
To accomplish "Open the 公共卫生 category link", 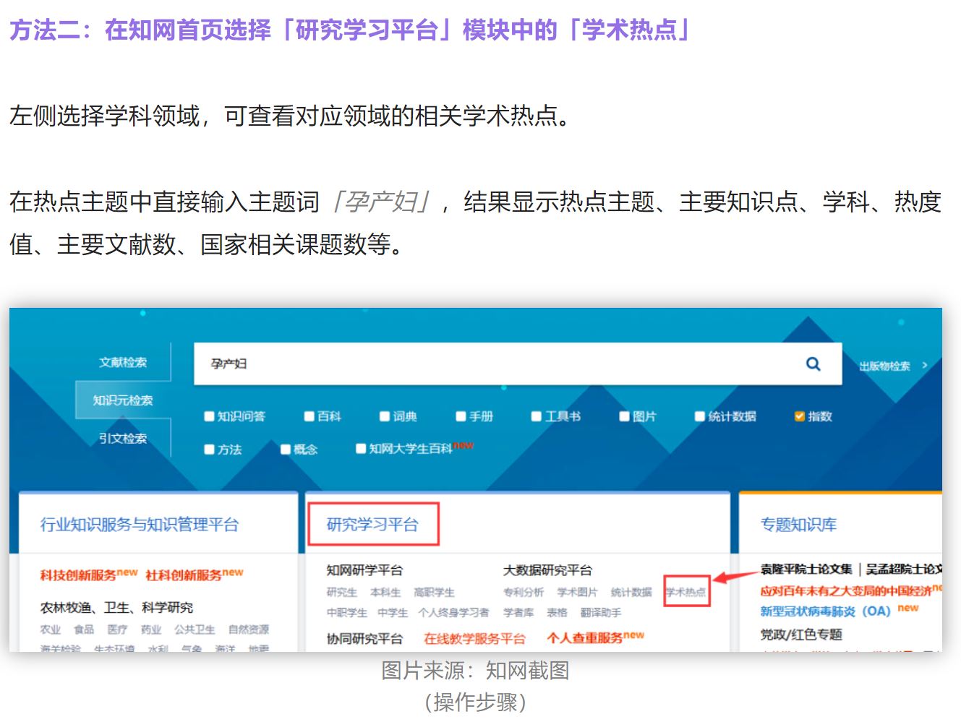I will point(195,629).
